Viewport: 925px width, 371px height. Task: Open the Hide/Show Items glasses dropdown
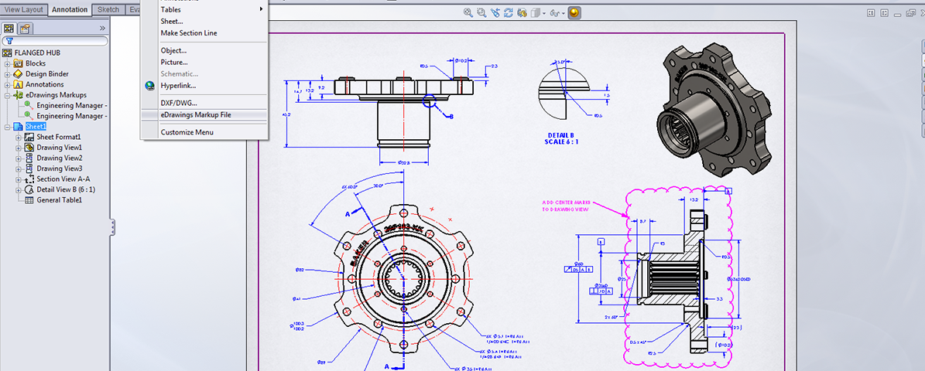click(556, 12)
